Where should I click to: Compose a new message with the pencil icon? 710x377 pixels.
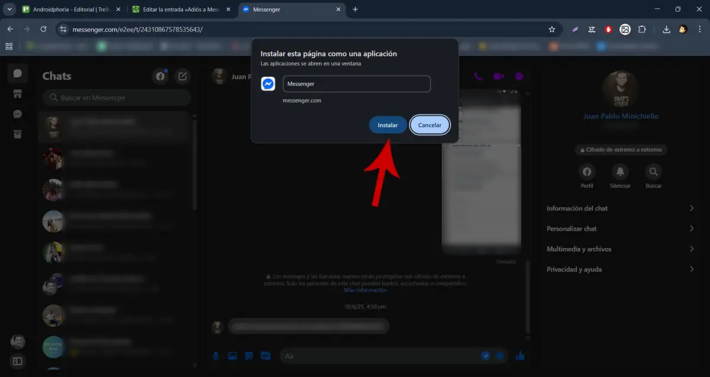click(182, 76)
